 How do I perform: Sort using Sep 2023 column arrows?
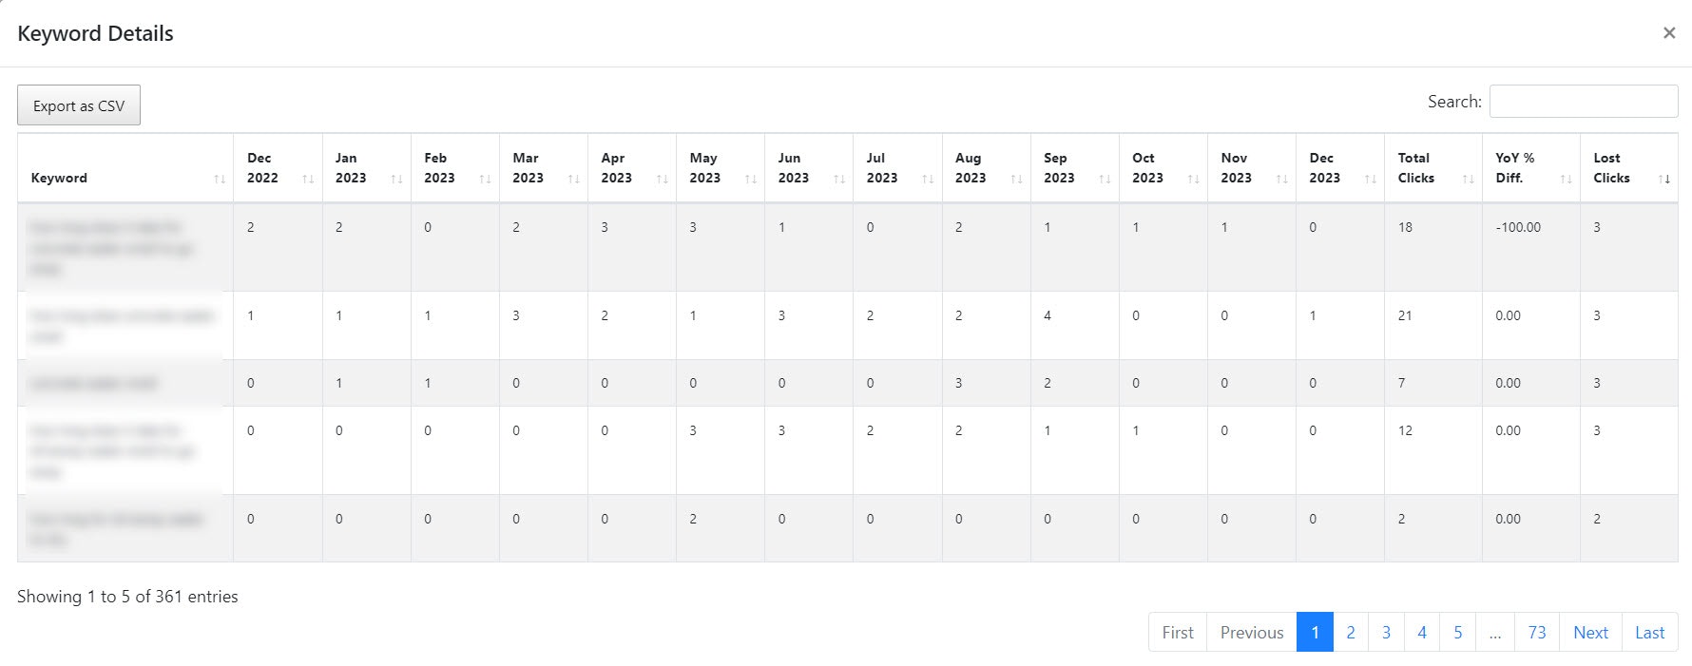click(x=1105, y=179)
